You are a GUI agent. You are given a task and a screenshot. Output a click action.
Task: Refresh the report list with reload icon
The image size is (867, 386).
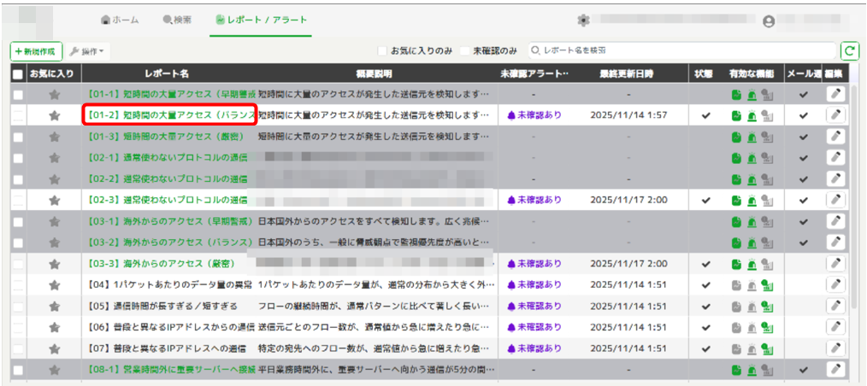tap(848, 51)
